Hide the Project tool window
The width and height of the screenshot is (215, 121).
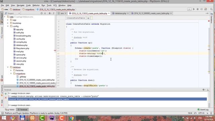tap(54, 13)
